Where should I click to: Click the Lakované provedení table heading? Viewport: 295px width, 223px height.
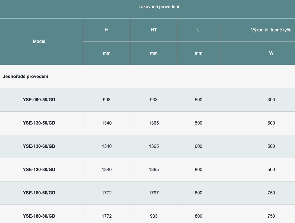point(159,7)
